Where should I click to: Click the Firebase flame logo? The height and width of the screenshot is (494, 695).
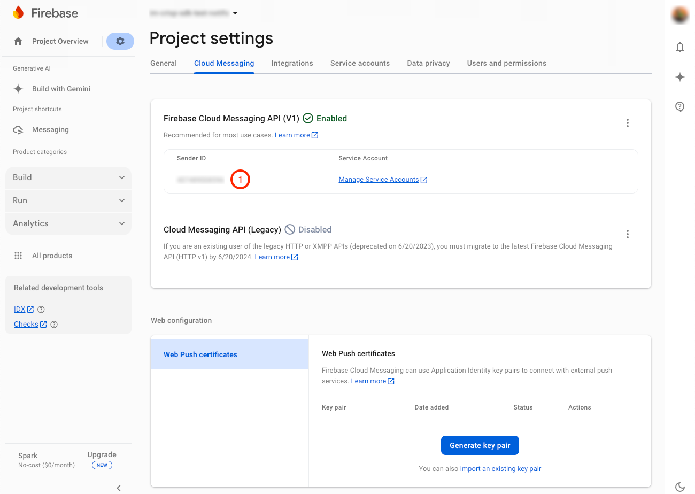coord(18,13)
